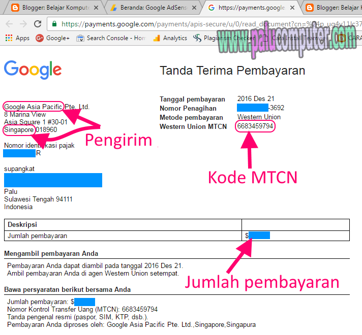Click the 8 Marina View address line
Screen dimensions: 362x335
tap(25, 114)
